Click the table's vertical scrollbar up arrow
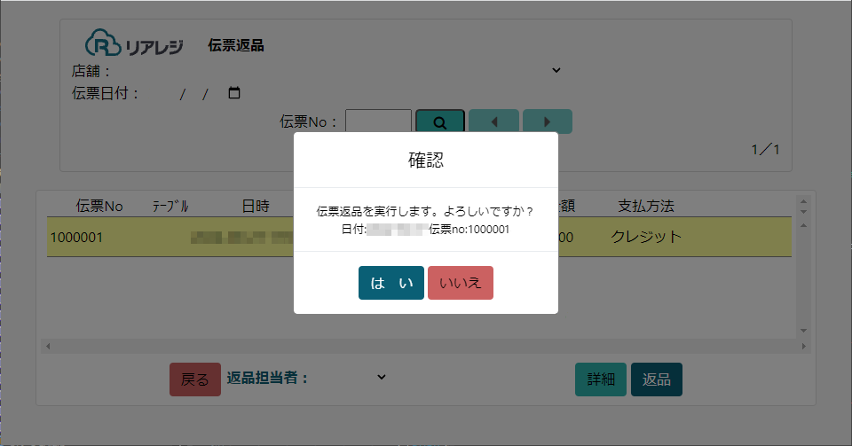This screenshot has height=446, width=852. click(803, 200)
